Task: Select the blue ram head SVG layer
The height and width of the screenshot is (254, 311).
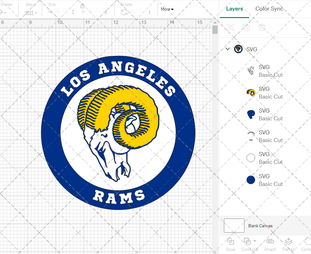Action: pyautogui.click(x=265, y=115)
